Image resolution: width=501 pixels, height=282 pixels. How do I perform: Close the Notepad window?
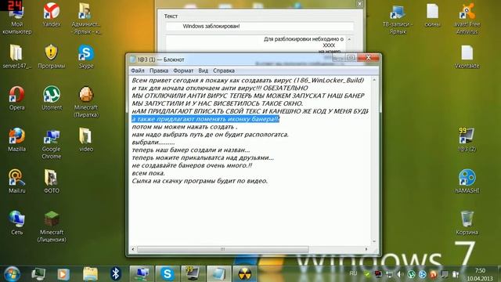click(x=368, y=58)
